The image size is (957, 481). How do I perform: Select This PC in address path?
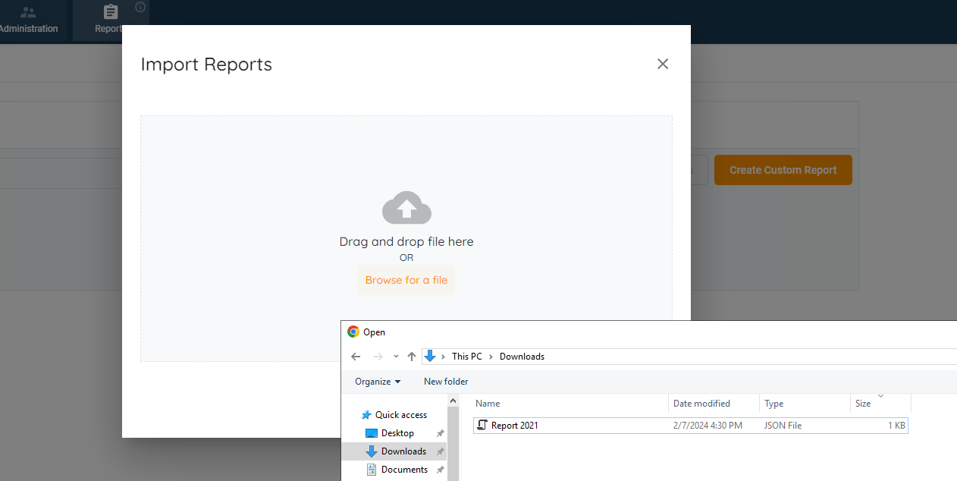pyautogui.click(x=466, y=357)
